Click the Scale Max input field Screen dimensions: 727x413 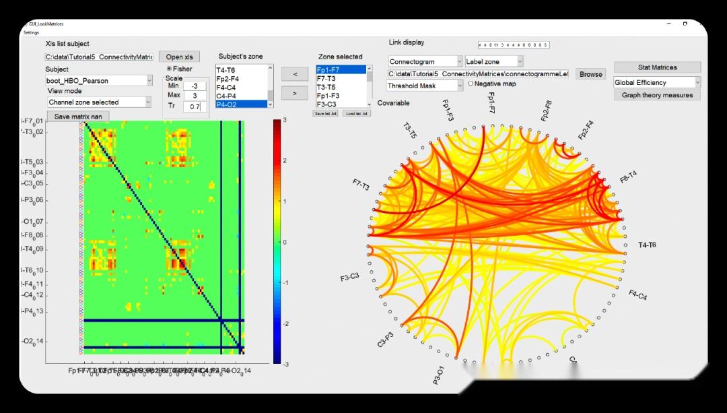coord(195,96)
